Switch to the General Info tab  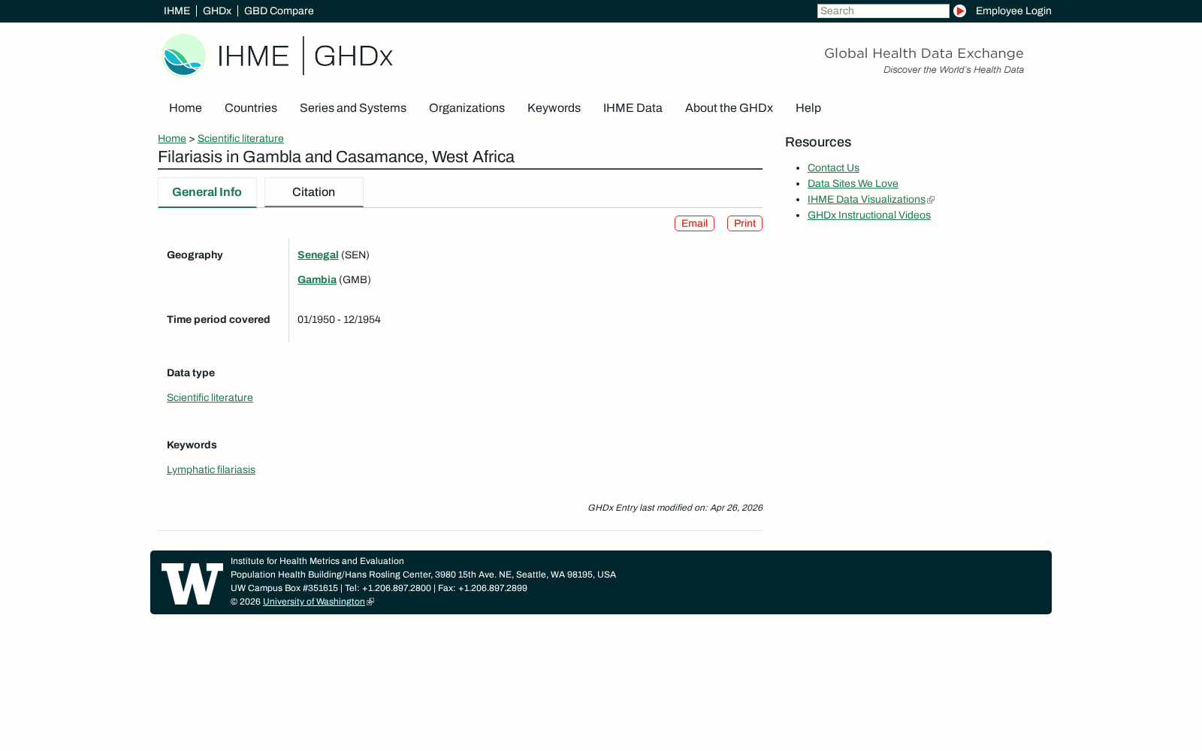pos(207,192)
